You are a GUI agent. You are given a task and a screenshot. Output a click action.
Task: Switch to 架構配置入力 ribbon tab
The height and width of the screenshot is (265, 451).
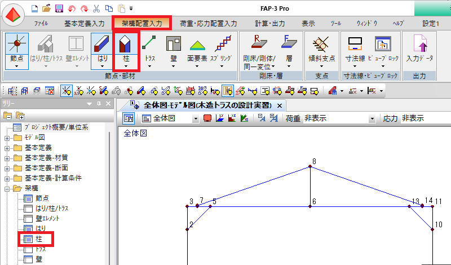tap(142, 23)
